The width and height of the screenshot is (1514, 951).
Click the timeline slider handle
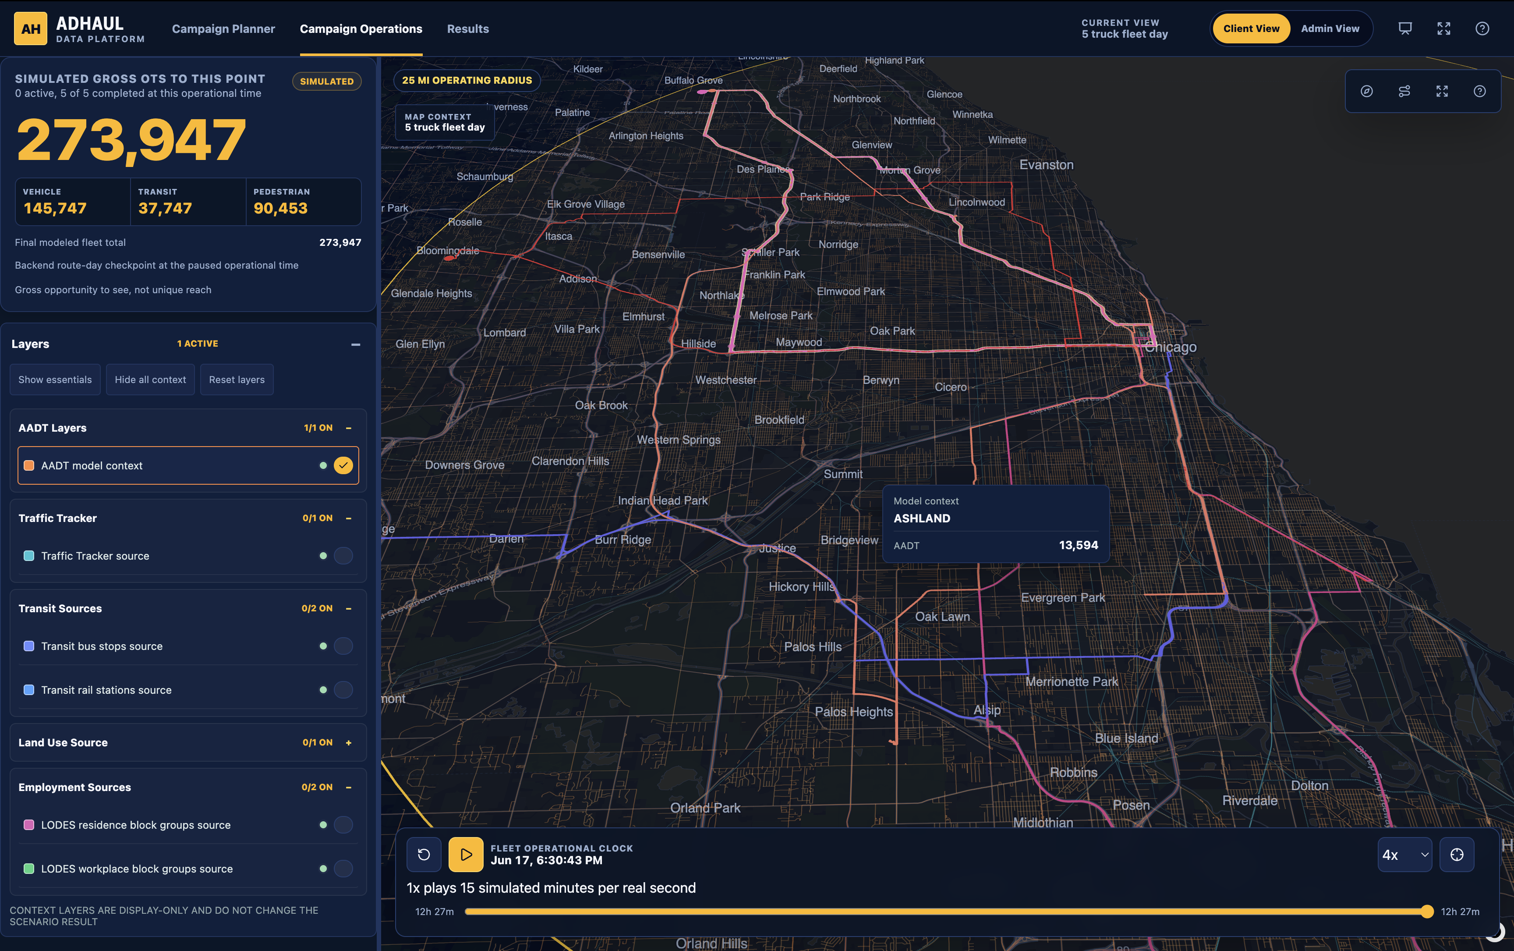click(1427, 912)
